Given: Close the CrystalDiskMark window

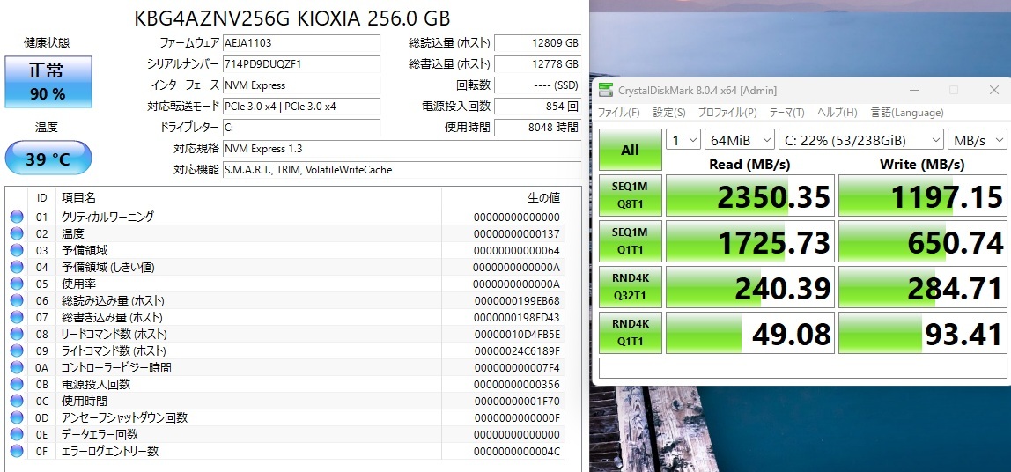Looking at the screenshot, I should pyautogui.click(x=993, y=91).
